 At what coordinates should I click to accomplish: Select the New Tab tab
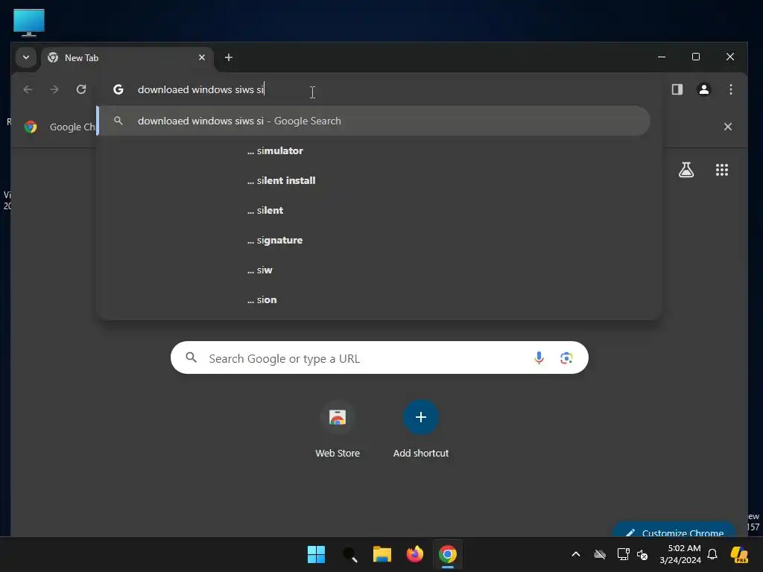tap(127, 58)
